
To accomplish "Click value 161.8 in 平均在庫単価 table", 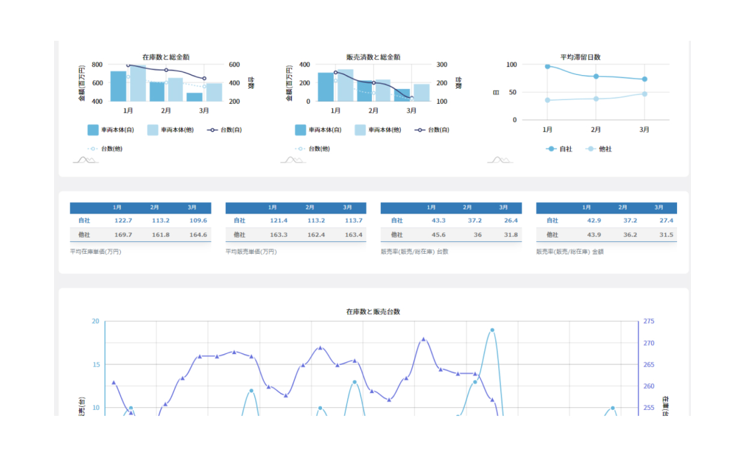I will pyautogui.click(x=160, y=235).
